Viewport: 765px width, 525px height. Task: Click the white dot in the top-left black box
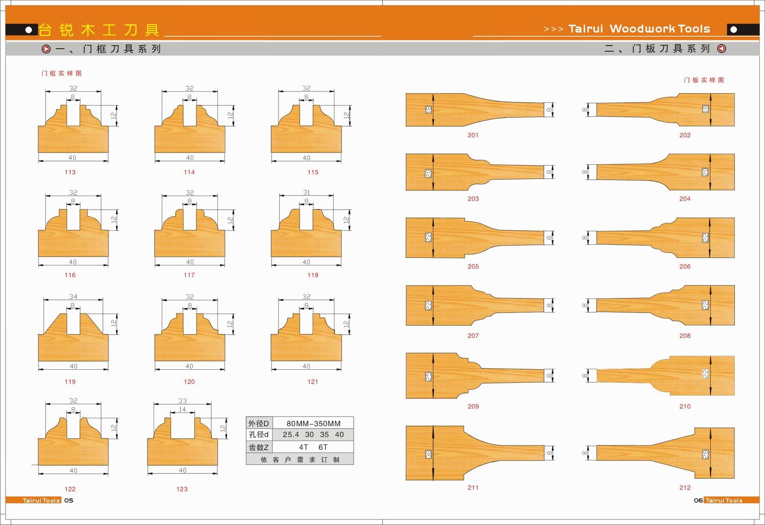pos(29,30)
